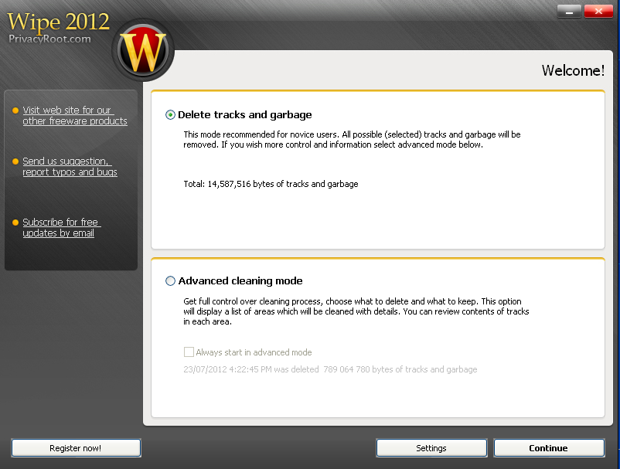
Task: Click the 23/07/2012 was deleted log text
Action: [x=330, y=369]
